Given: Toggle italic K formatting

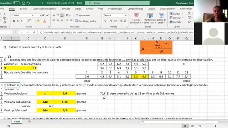Looking at the screenshot, I should [18, 21].
